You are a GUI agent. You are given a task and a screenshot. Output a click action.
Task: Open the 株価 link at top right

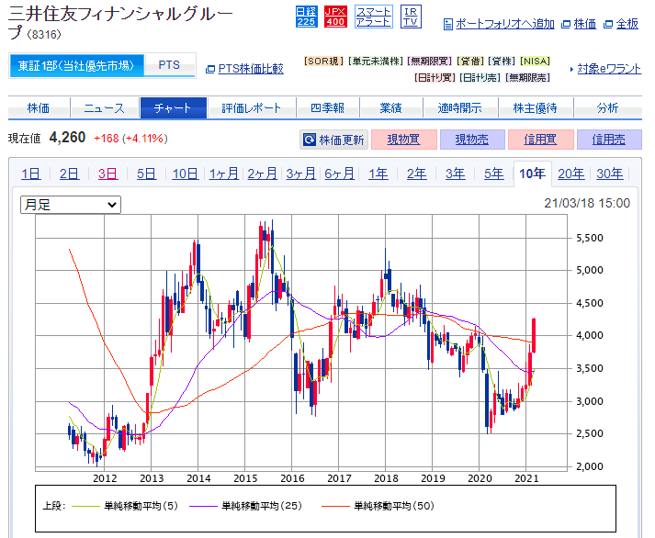coord(585,24)
